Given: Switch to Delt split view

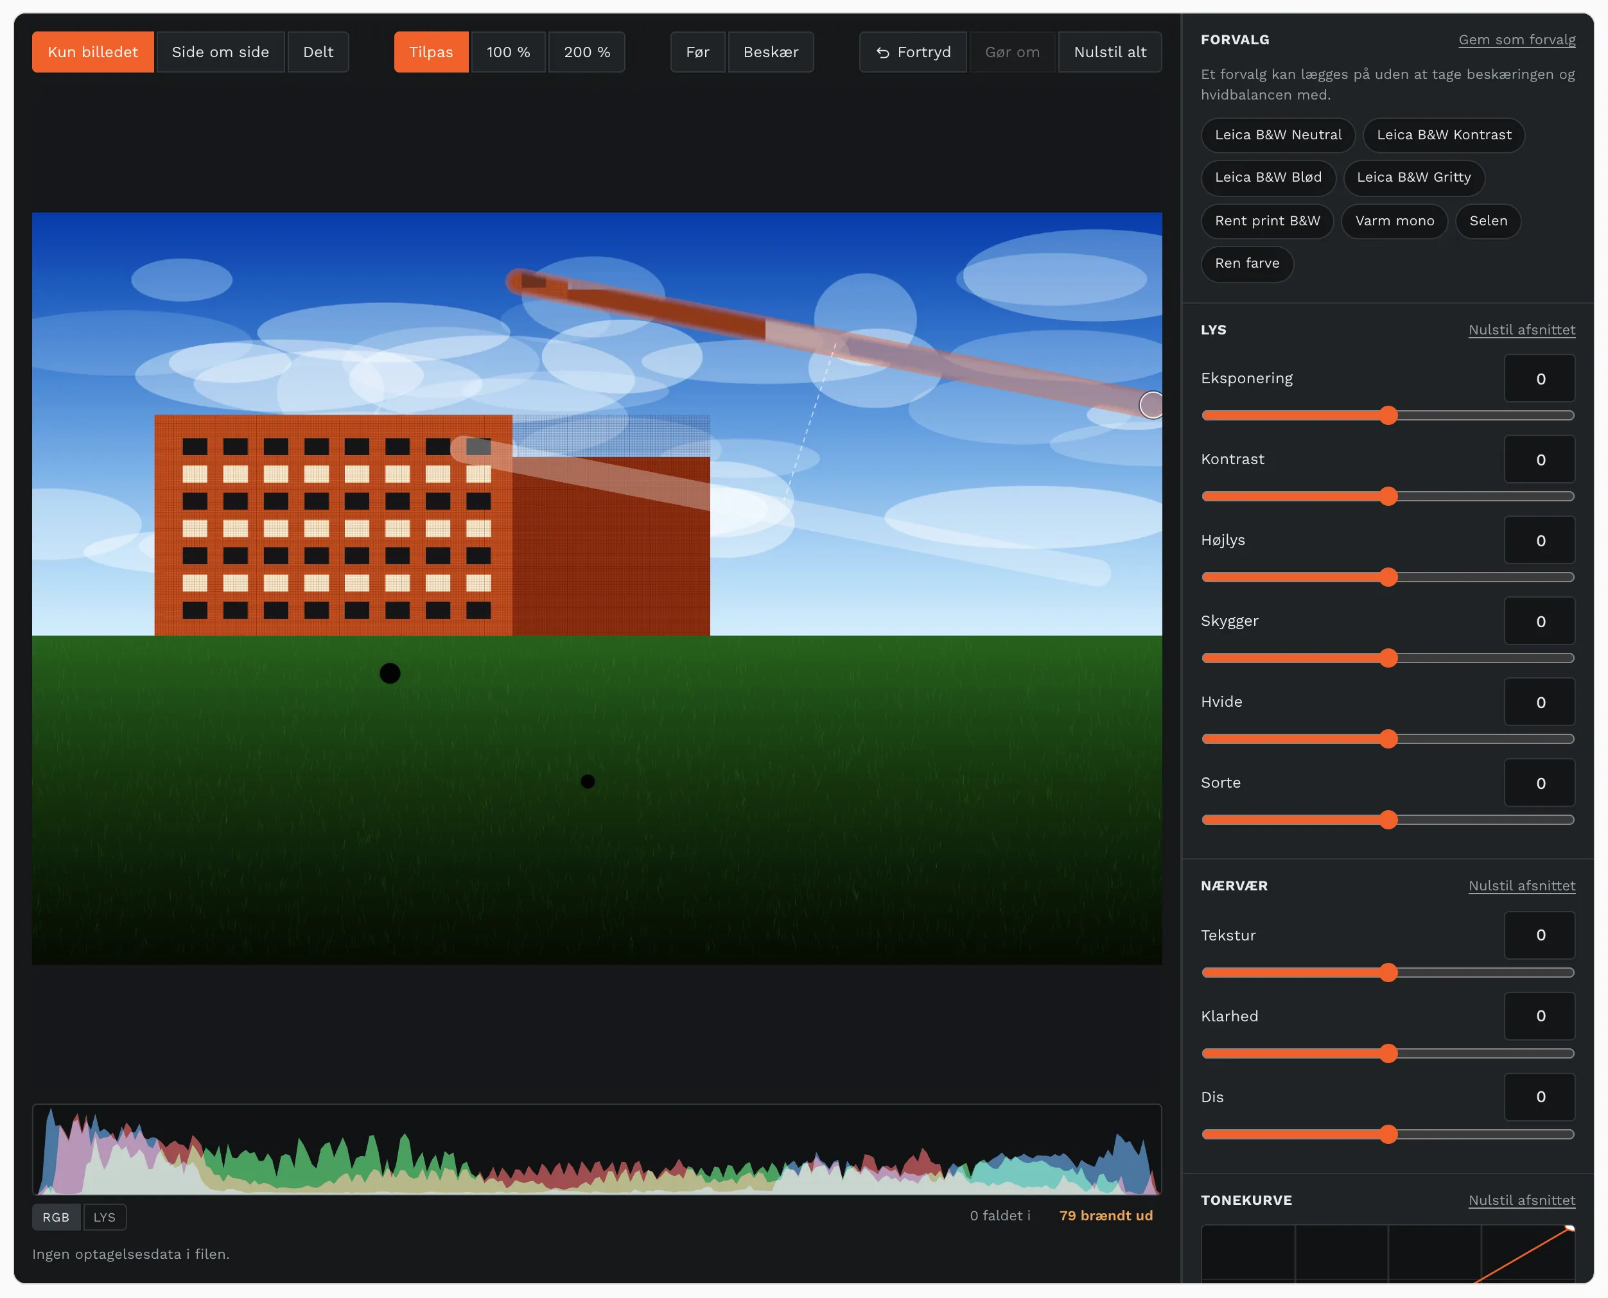Looking at the screenshot, I should tap(319, 53).
